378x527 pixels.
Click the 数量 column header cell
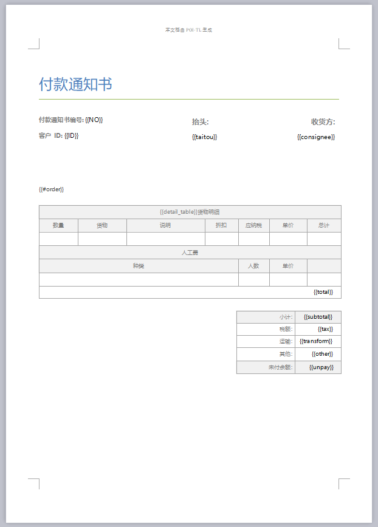58,225
